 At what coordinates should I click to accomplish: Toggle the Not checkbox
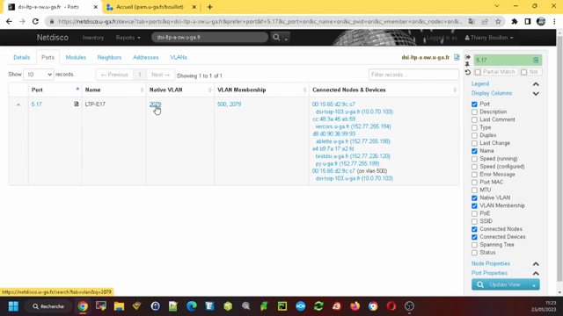524,72
